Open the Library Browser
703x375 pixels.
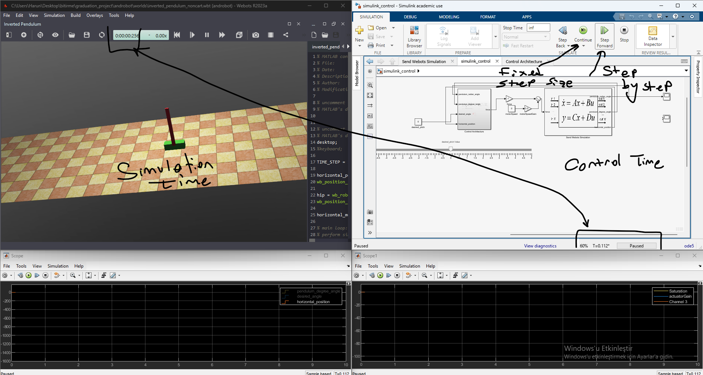(414, 37)
